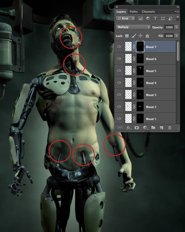Select the Blood 1 layer mask thumbnail
The image size is (185, 232).
point(140,118)
